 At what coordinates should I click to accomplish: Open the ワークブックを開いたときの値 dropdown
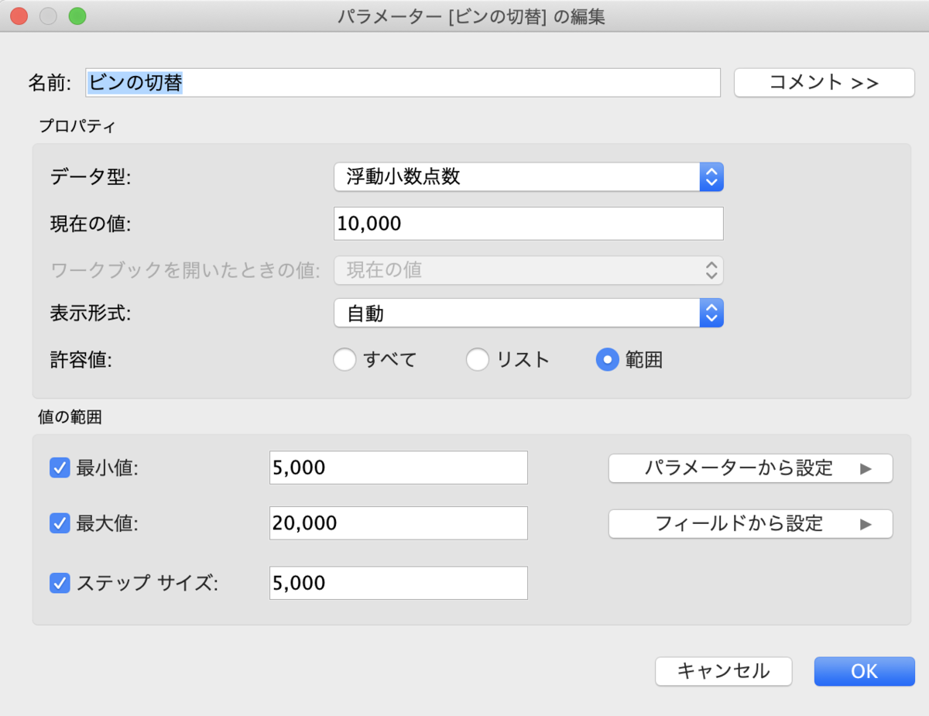point(529,270)
